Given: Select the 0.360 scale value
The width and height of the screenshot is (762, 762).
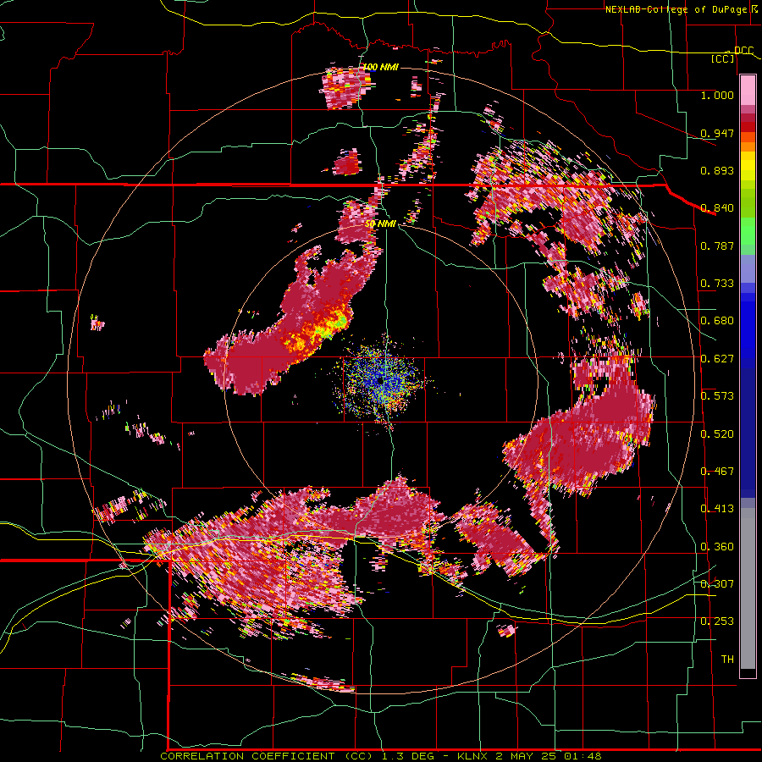Looking at the screenshot, I should pyautogui.click(x=717, y=547).
